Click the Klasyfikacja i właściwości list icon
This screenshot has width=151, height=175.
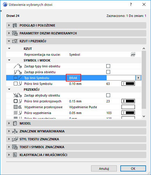[15, 155]
